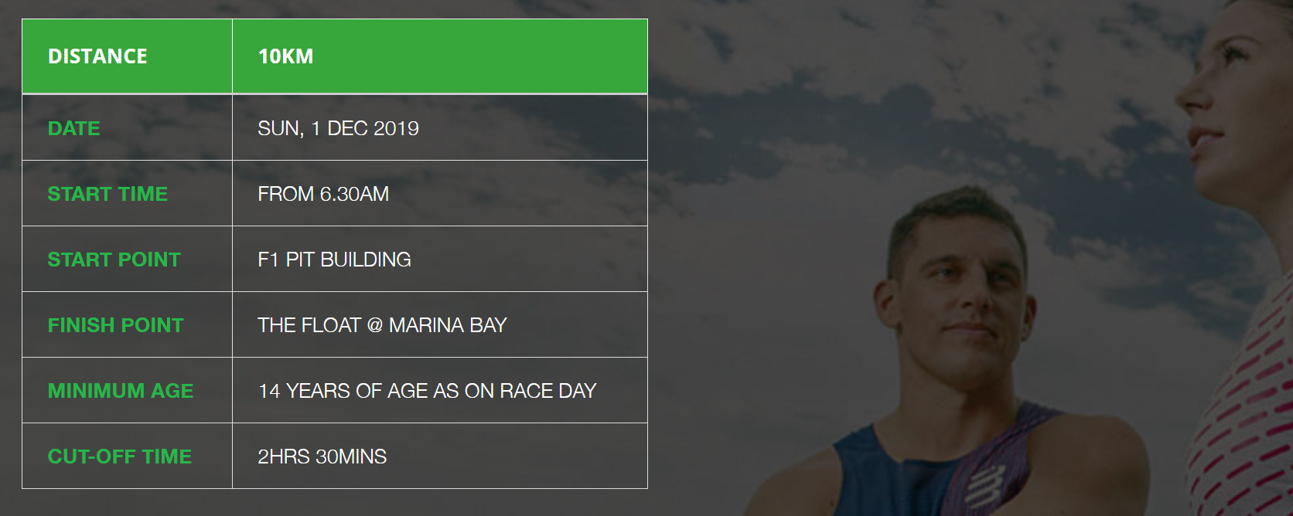Select the CUT-OFF TIME label

pos(120,457)
